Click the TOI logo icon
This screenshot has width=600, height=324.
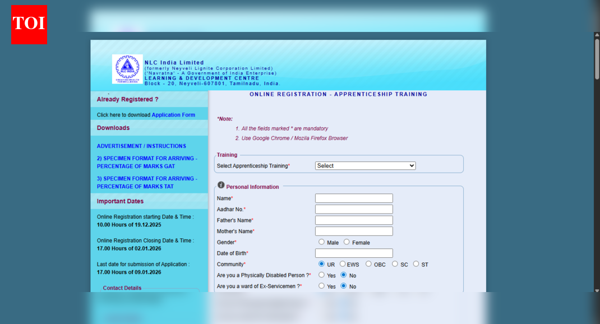pyautogui.click(x=29, y=25)
